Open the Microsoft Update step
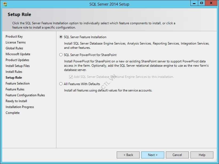This screenshot has height=164, width=219. click(18, 54)
